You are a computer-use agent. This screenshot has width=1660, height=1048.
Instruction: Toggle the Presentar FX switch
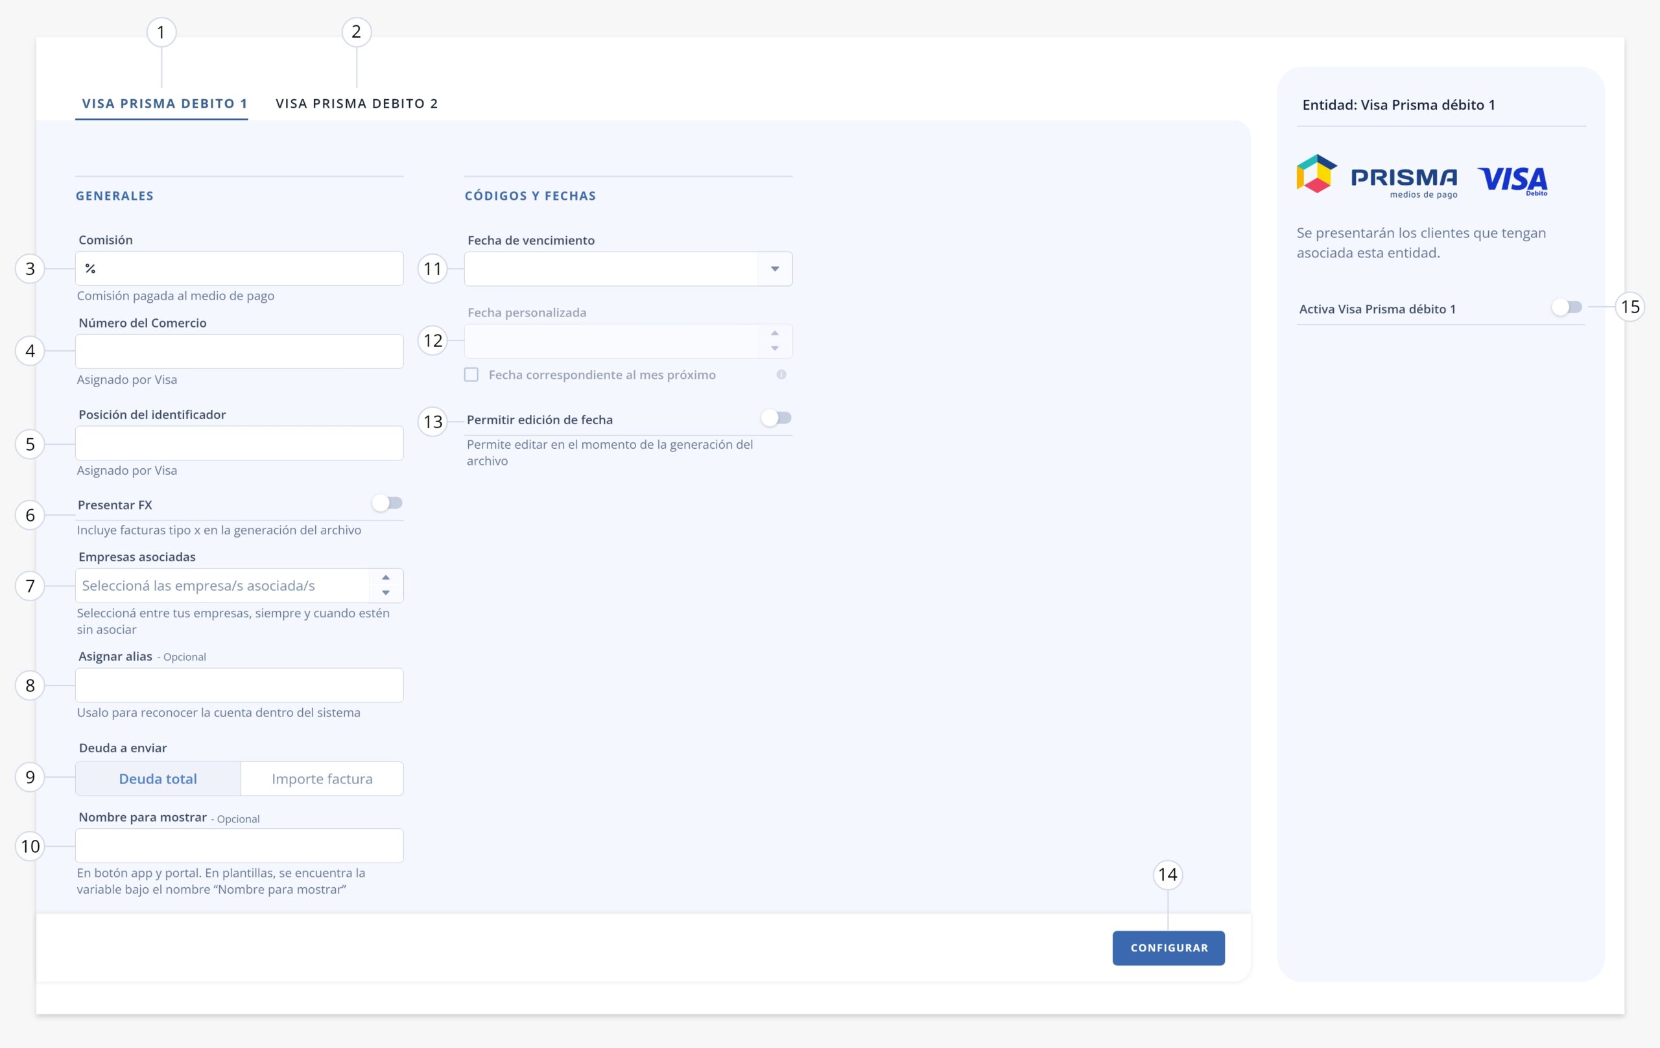coord(386,503)
